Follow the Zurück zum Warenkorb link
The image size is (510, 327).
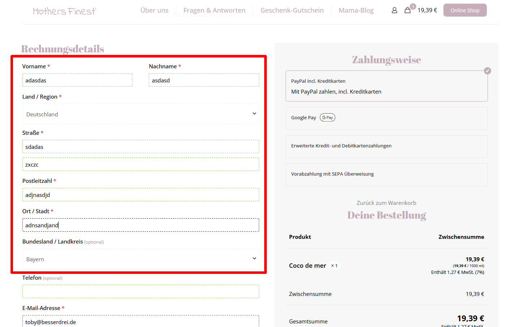[386, 203]
